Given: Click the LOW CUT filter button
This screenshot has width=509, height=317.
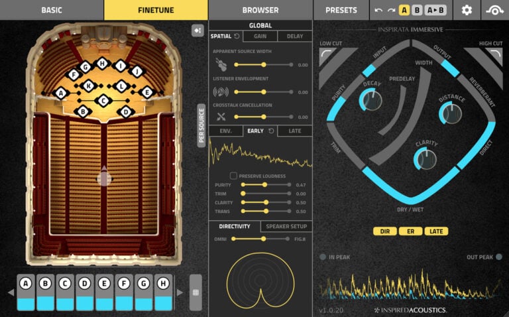Looking at the screenshot, I should tap(327, 54).
